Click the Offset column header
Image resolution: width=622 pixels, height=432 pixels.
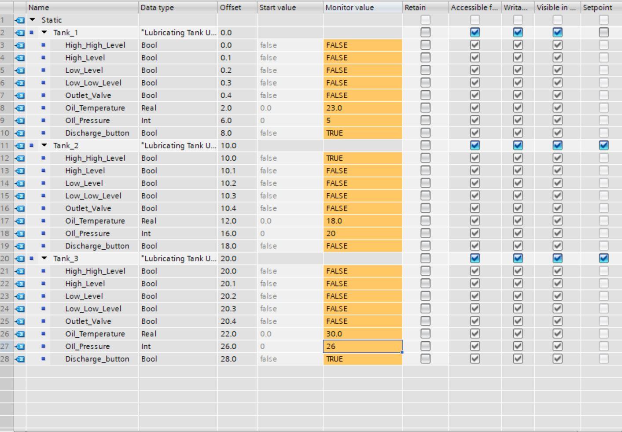(231, 7)
